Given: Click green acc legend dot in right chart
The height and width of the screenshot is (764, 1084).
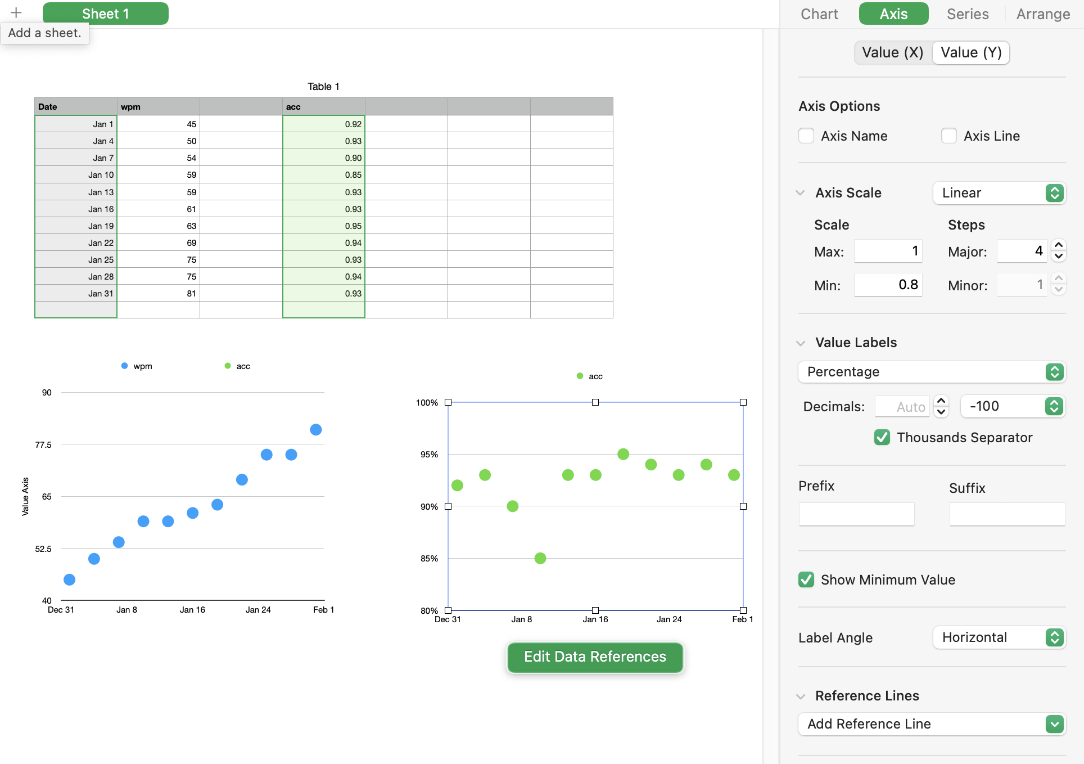Looking at the screenshot, I should tap(580, 376).
